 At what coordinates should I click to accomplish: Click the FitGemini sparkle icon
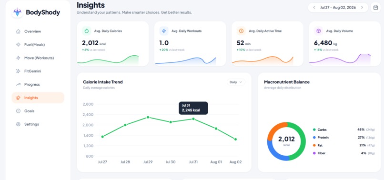click(x=18, y=71)
